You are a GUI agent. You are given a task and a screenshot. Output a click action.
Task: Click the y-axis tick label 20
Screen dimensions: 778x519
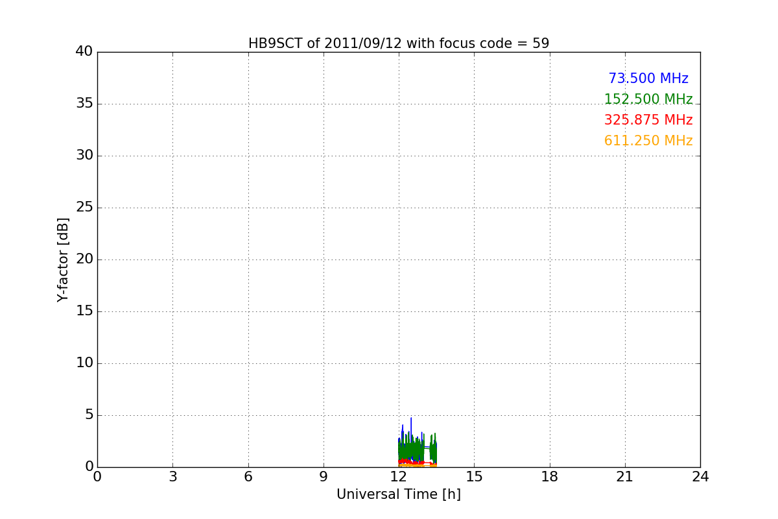click(84, 259)
